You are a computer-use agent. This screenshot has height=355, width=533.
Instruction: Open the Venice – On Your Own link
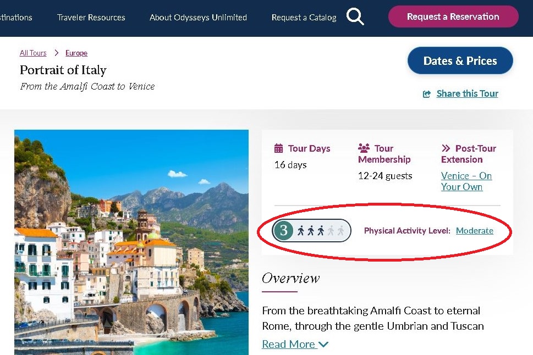466,181
